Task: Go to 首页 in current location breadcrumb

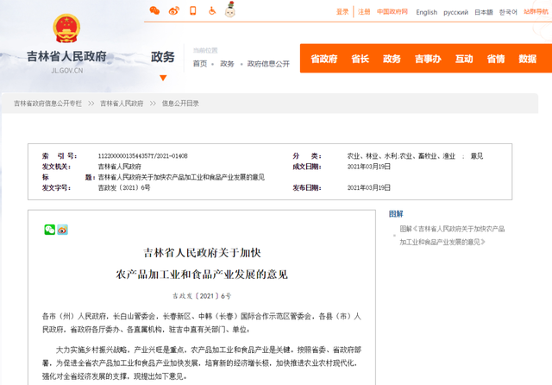Action: [200, 64]
